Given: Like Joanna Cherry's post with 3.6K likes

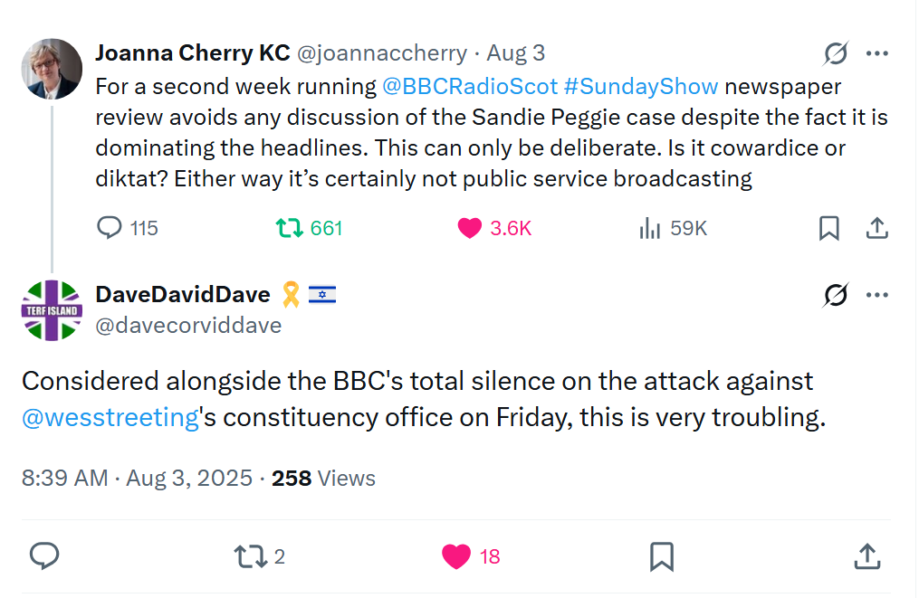Looking at the screenshot, I should (x=470, y=228).
